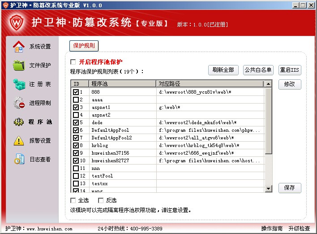Click the 重启IIS button
This screenshot has height=234, width=317.
click(x=290, y=70)
